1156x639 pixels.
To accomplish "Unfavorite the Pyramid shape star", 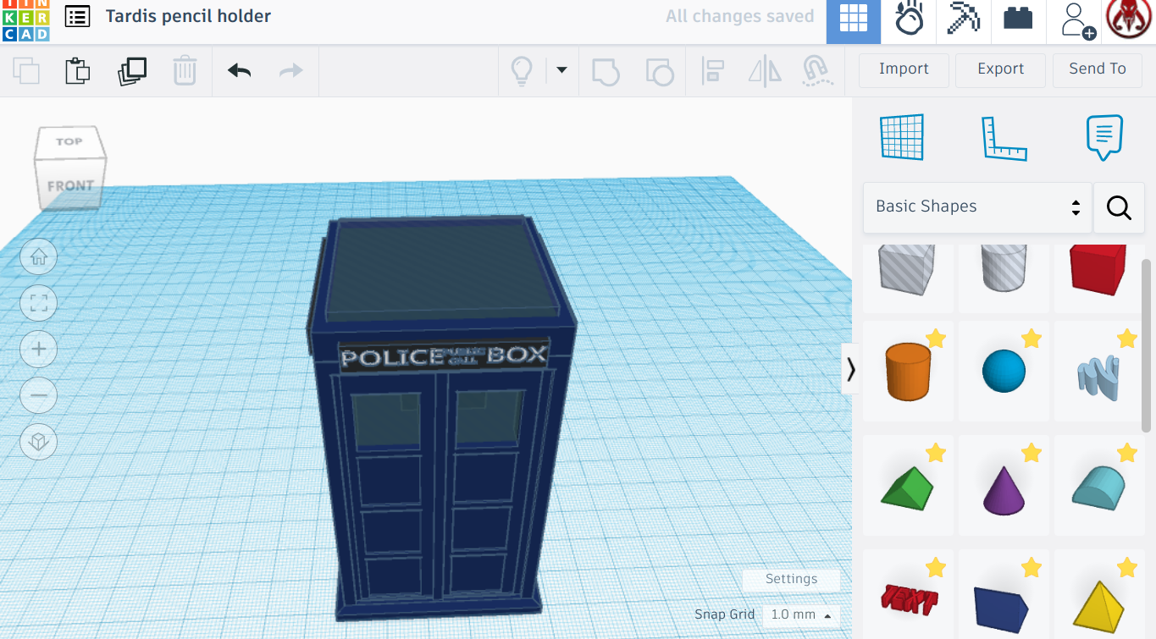I will 1127,567.
